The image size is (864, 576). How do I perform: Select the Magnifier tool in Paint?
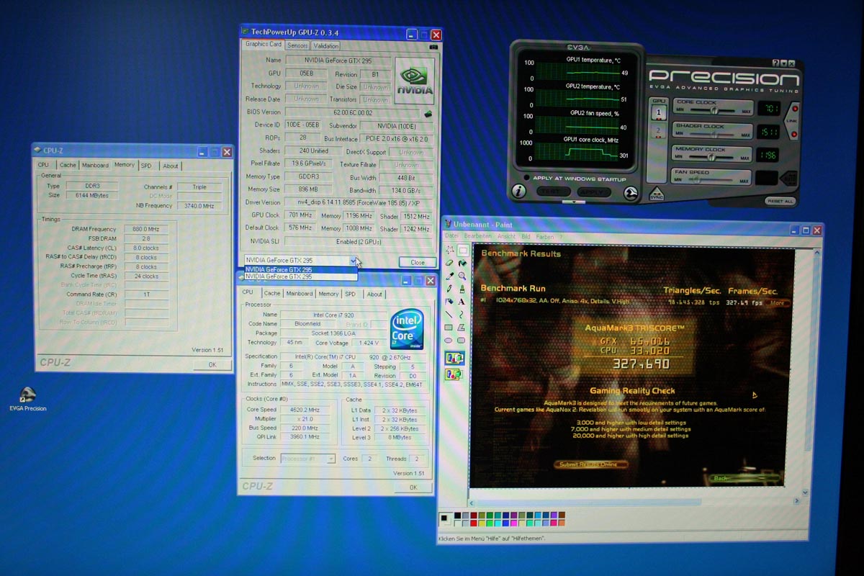click(x=462, y=276)
